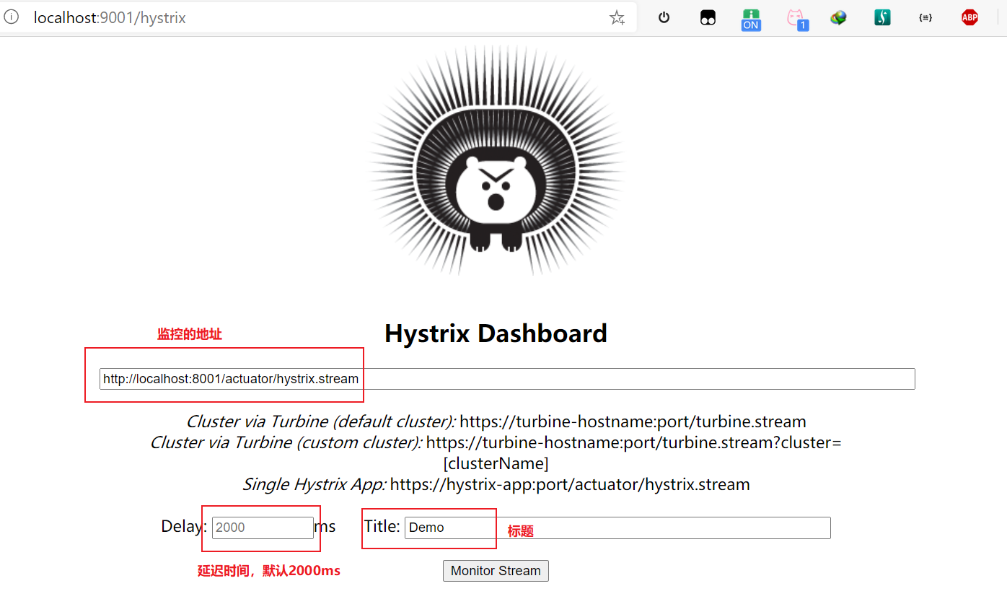Click the green ON extension icon

pos(751,19)
